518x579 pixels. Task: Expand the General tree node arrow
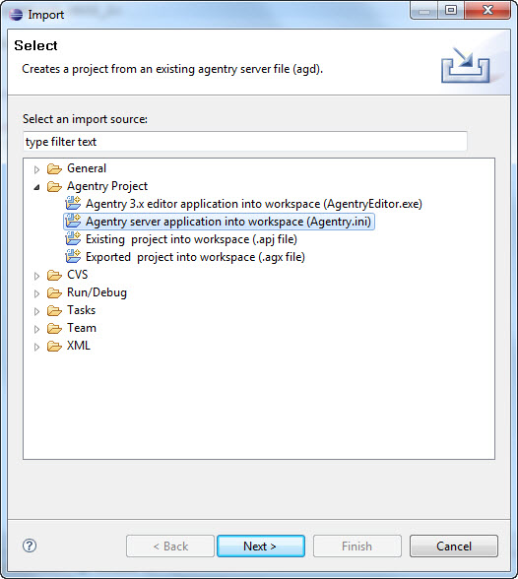click(x=36, y=169)
